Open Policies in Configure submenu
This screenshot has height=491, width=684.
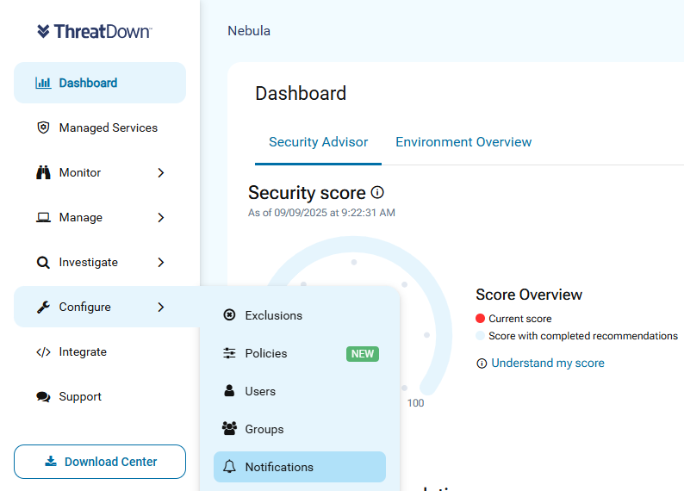pos(300,353)
